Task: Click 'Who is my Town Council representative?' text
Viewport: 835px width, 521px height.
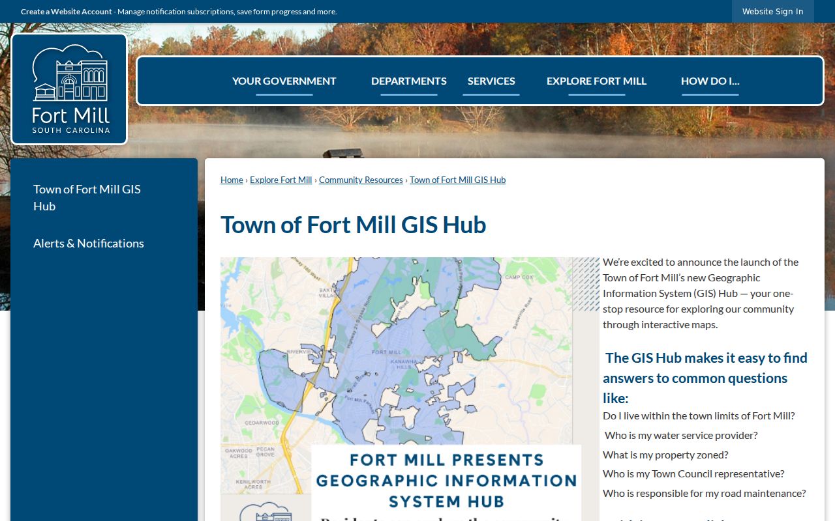Action: (693, 473)
